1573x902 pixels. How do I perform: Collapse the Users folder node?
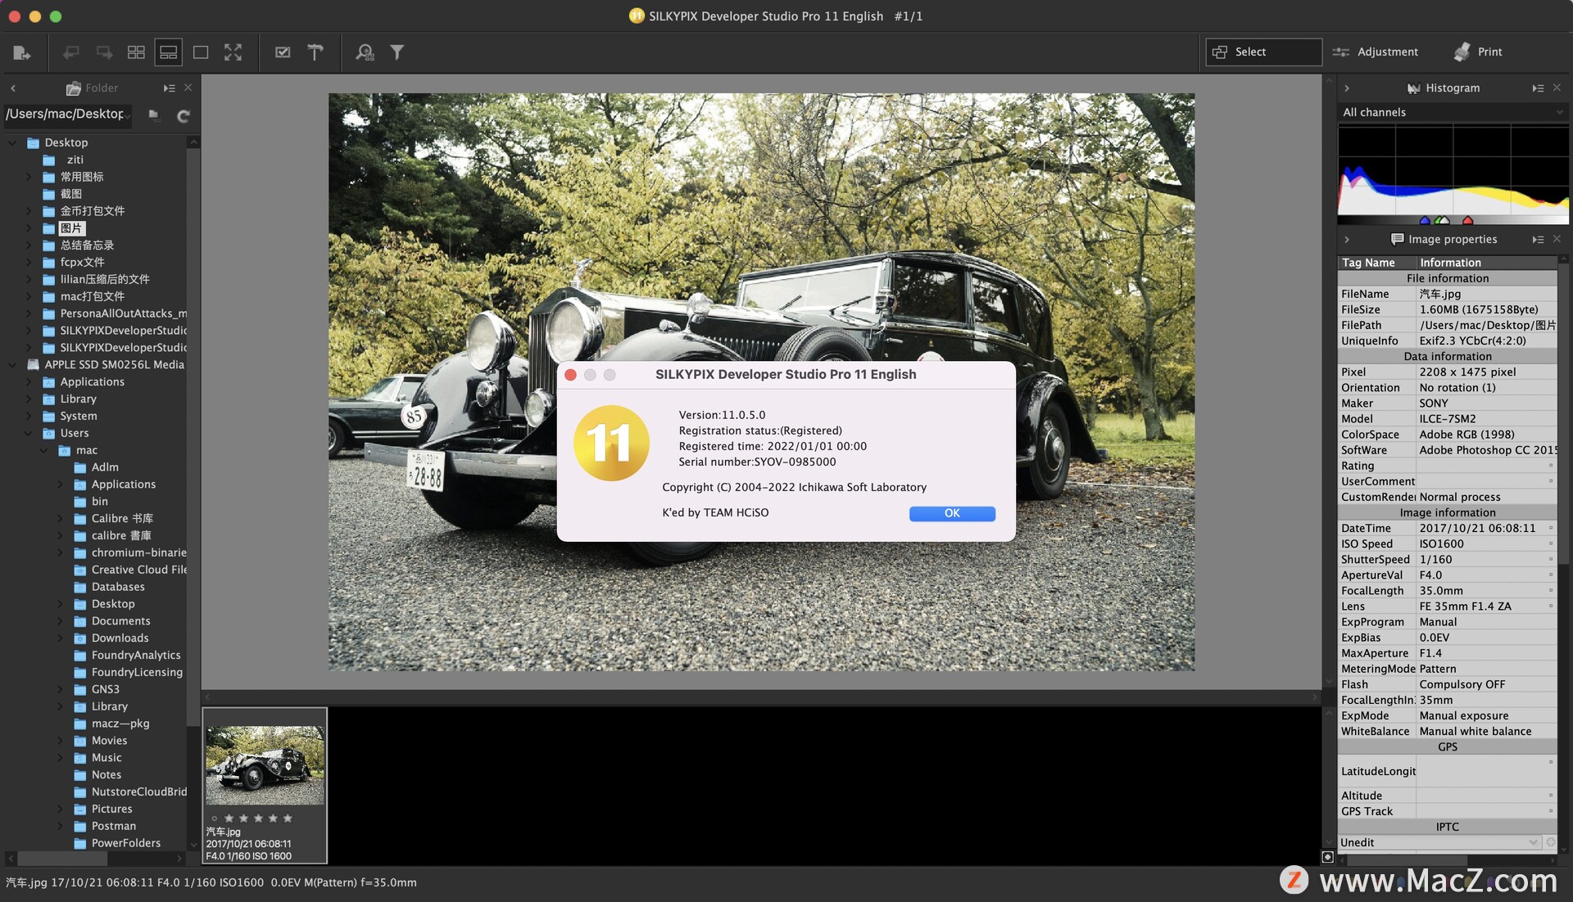[x=28, y=433]
